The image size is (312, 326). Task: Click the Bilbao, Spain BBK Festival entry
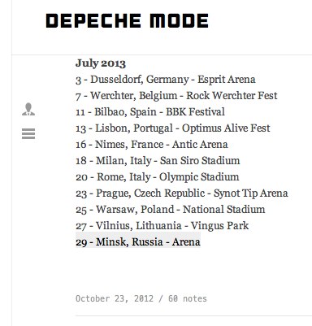point(150,112)
